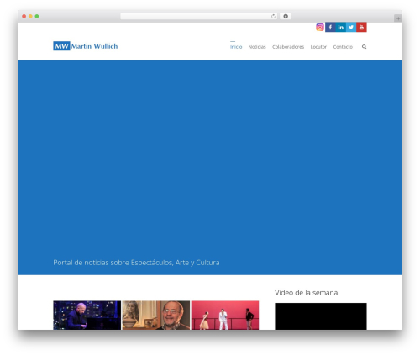Viewport: 420px width, 355px height.
Task: Open the Contacto menu item
Action: (x=343, y=47)
